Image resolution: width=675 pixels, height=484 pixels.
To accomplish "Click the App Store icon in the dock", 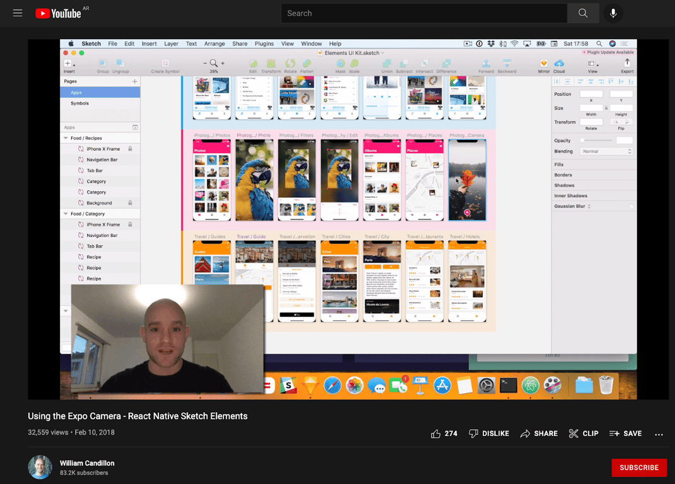I will tap(442, 386).
